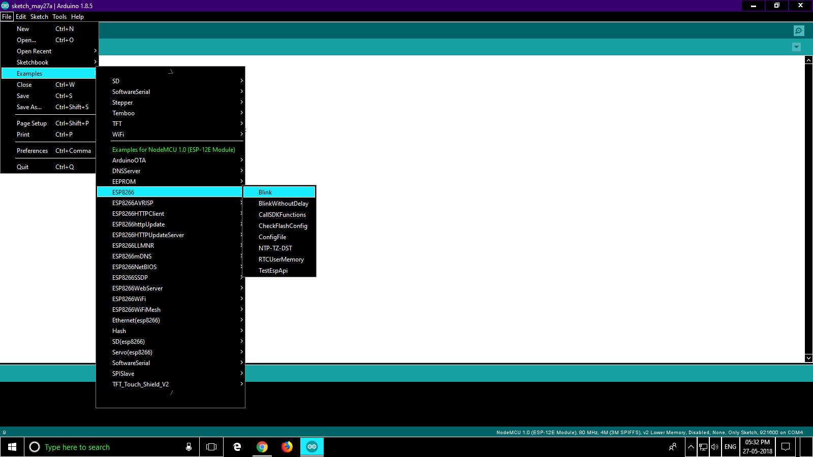Open Task View from the taskbar
This screenshot has width=813, height=457.
pyautogui.click(x=211, y=447)
